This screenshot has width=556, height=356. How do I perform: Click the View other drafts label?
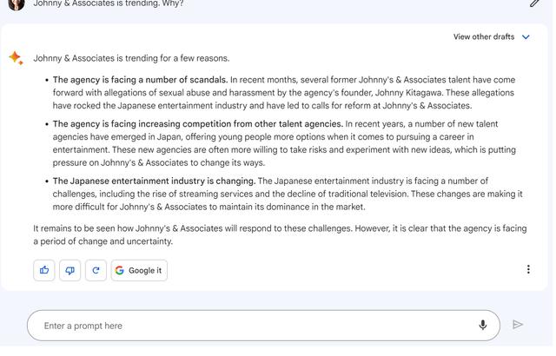484,36
